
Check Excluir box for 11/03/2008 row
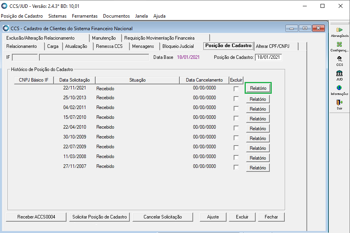coord(236,157)
